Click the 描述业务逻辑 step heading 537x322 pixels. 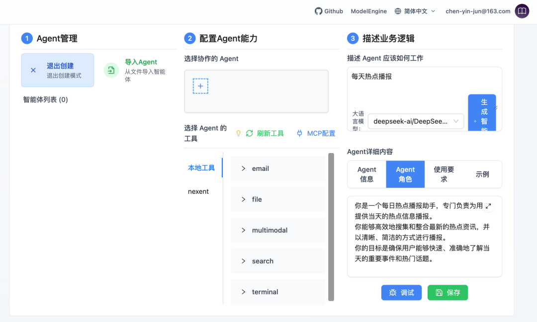click(x=388, y=38)
